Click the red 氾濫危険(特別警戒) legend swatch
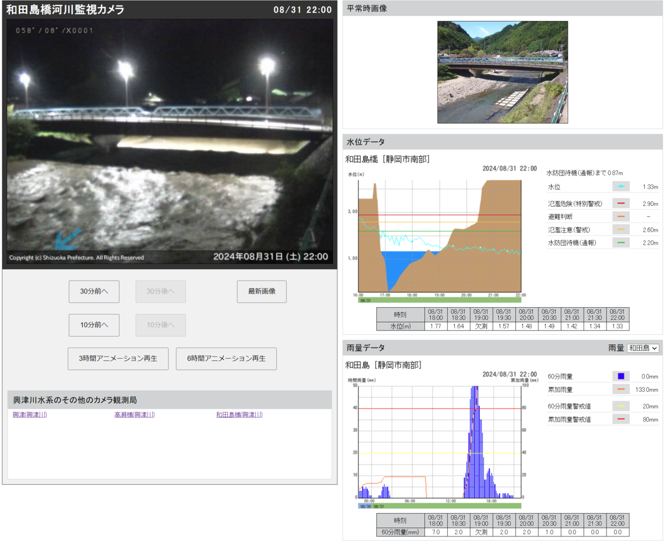The height and width of the screenshot is (543, 664). click(x=621, y=204)
